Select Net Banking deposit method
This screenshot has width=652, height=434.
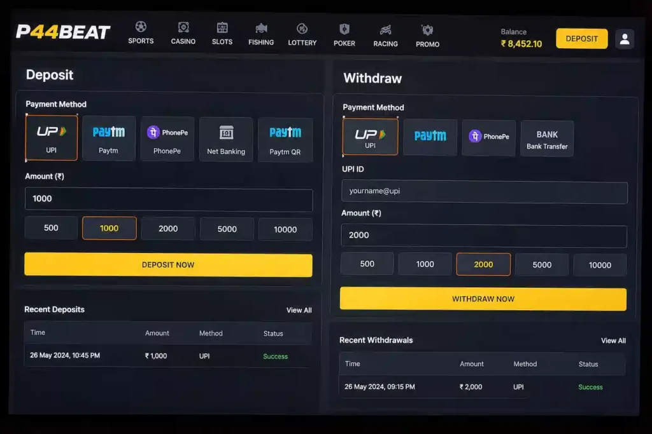[x=226, y=140]
